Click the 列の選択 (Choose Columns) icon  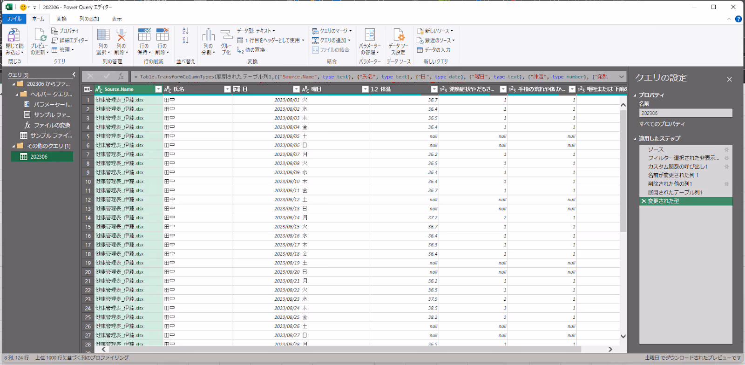coord(103,35)
